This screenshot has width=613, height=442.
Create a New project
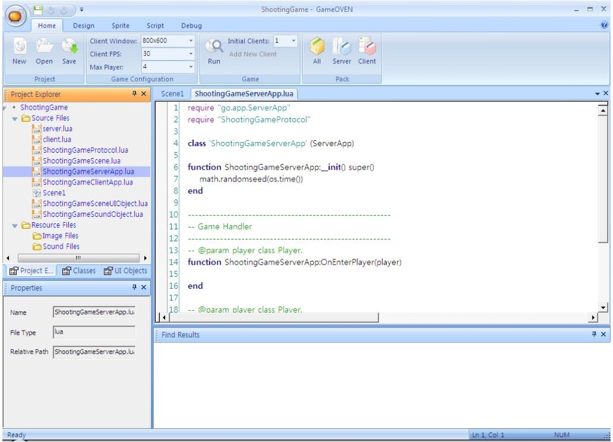pyautogui.click(x=20, y=51)
